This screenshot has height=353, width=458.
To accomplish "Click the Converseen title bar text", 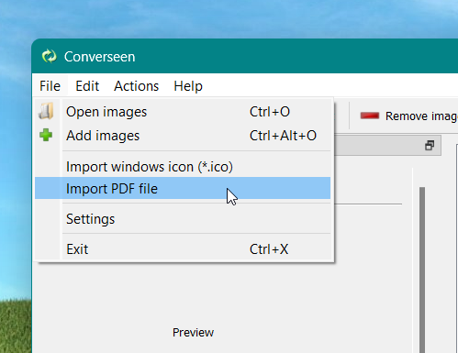I will (x=99, y=57).
